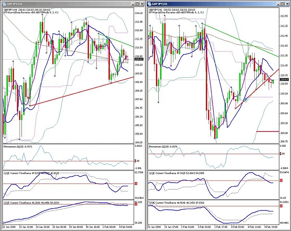This screenshot has height=231, width=291.
Task: Click the 208.75 price on H1 scale
Action: 284,142
